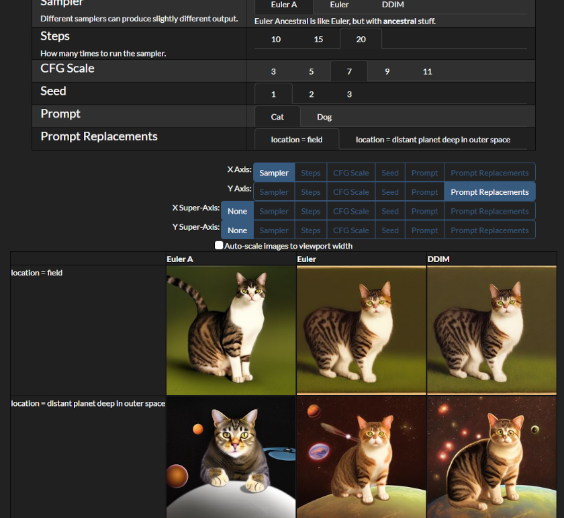
Task: Set X Super-Axis to CFG Scale
Action: click(351, 211)
